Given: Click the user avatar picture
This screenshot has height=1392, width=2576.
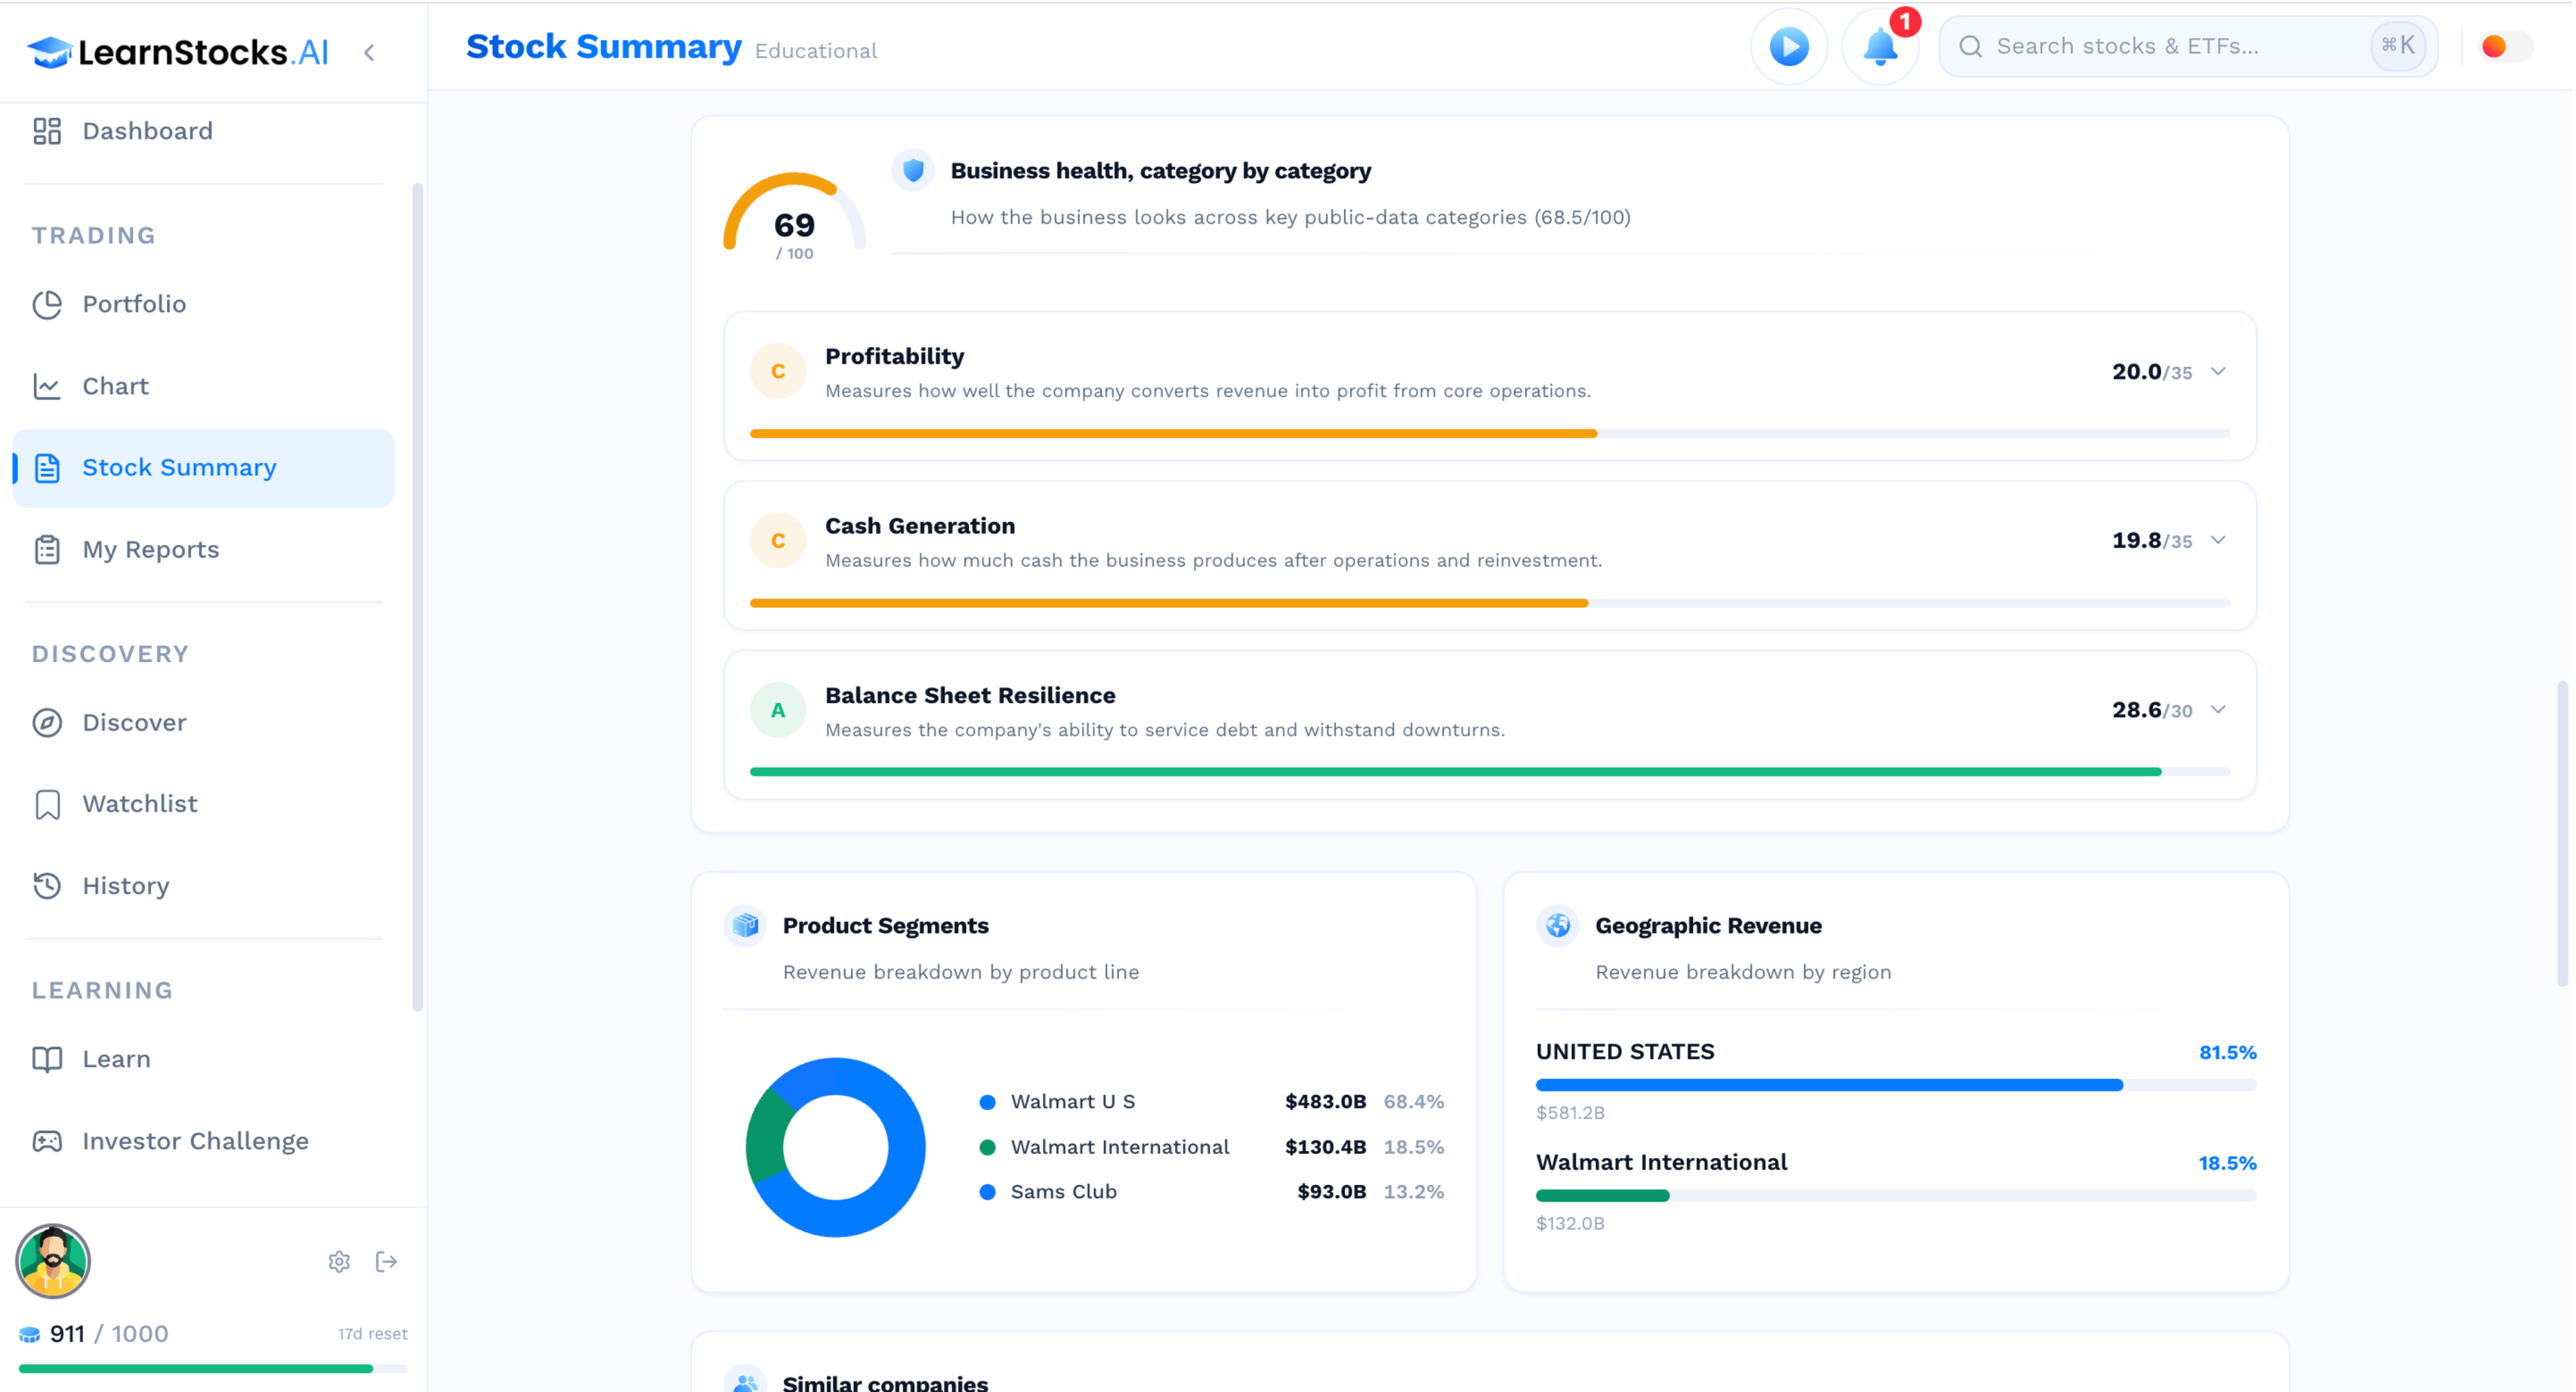Looking at the screenshot, I should pos(53,1261).
